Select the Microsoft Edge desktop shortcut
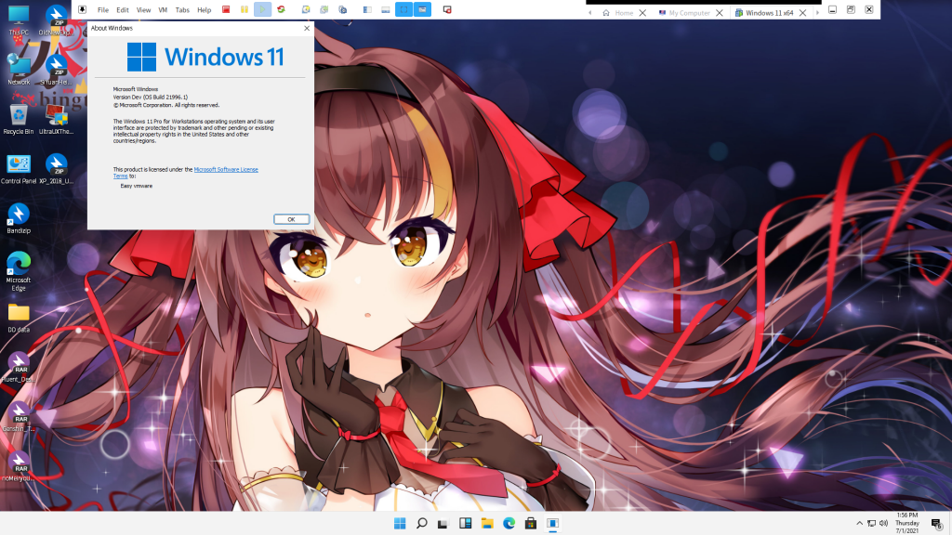The width and height of the screenshot is (952, 535). (x=19, y=270)
